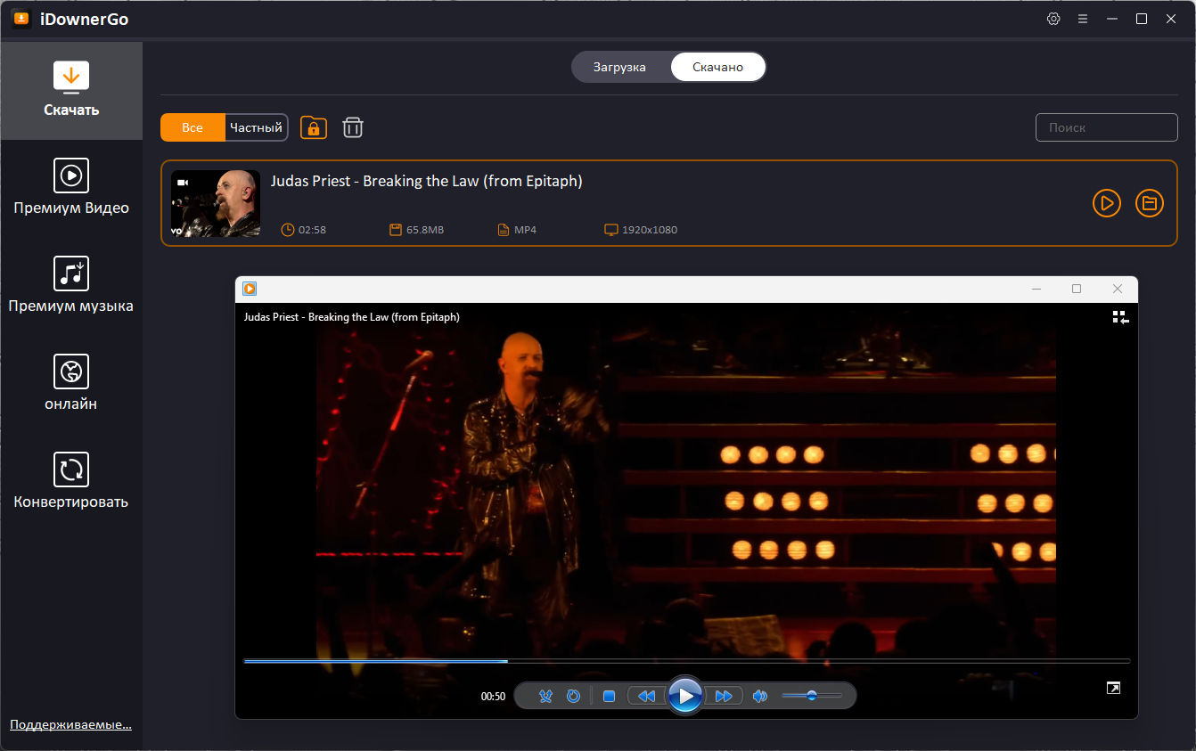
Task: Go to the Премиум музыка section
Action: coord(71,285)
